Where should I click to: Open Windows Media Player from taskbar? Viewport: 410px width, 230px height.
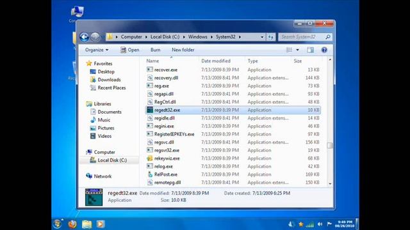[101, 224]
